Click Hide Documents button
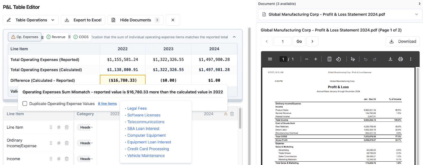Screen dimensions: 423x165 (x=135, y=20)
